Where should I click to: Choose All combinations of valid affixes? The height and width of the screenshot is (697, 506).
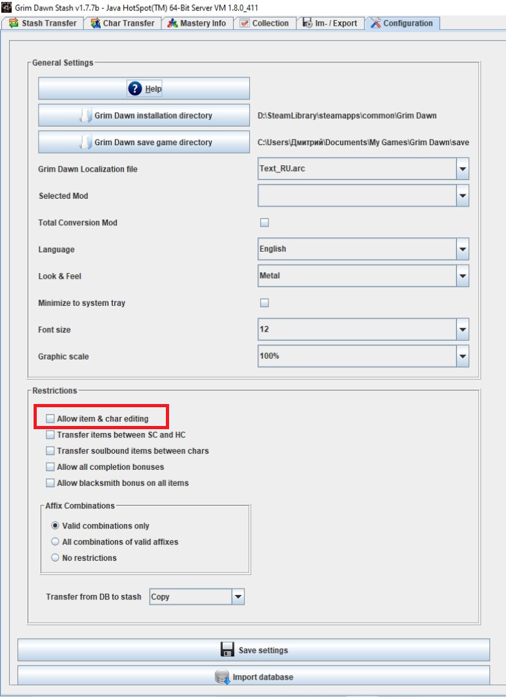pyautogui.click(x=56, y=541)
